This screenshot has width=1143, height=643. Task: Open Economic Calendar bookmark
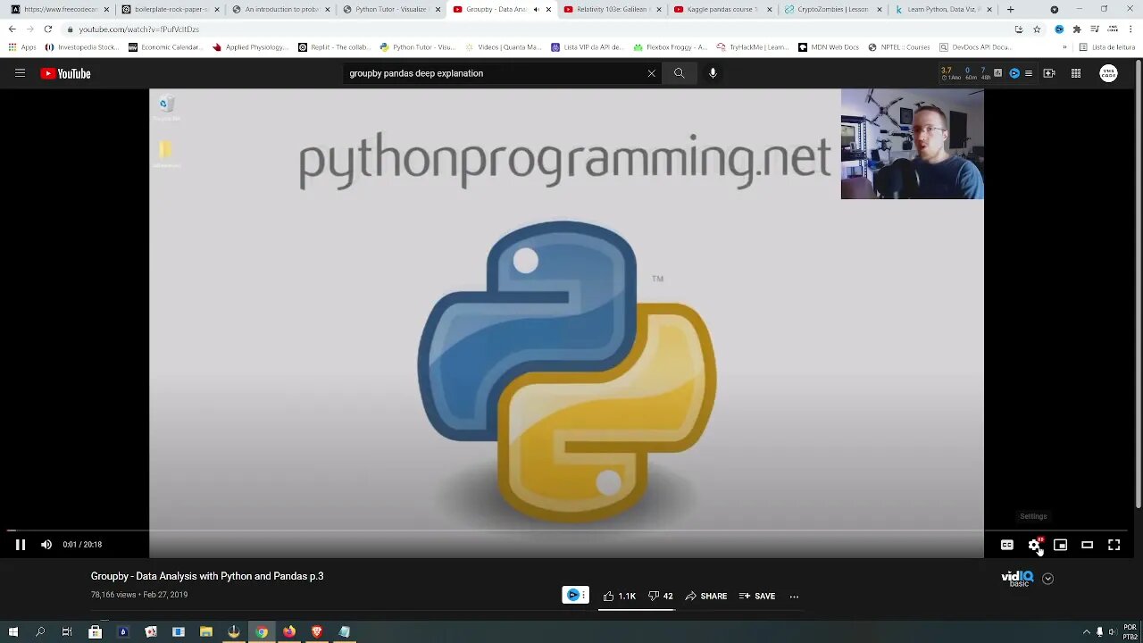coord(166,47)
